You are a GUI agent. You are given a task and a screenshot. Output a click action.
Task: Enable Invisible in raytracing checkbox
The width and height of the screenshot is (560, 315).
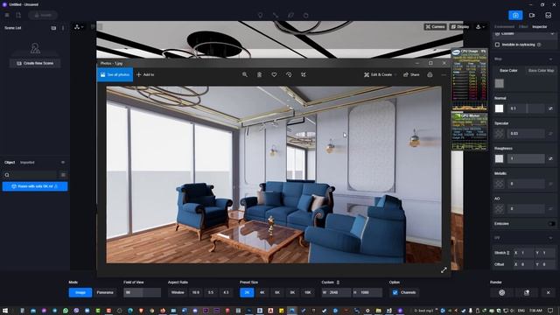coord(497,45)
